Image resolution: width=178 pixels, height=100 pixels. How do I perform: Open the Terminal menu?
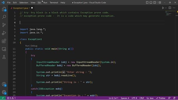pyautogui.click(x=54, y=2)
